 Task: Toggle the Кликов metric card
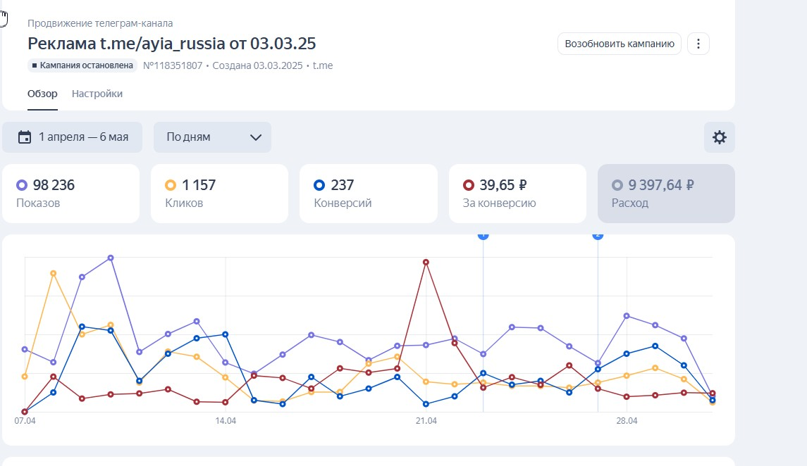(x=219, y=194)
